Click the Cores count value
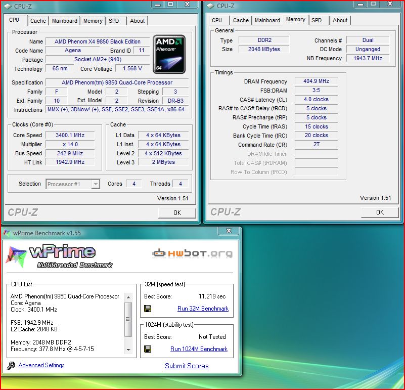The height and width of the screenshot is (390, 405). [134, 184]
